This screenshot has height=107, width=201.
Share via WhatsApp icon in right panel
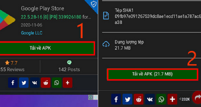161,99
